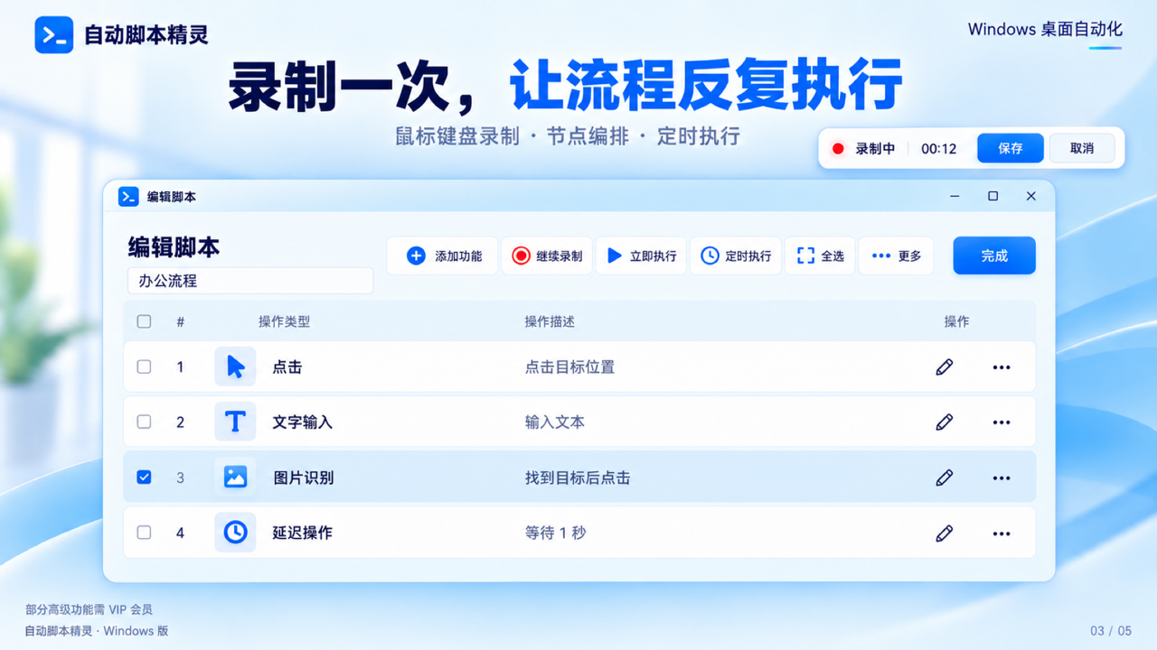
Task: Click 取消 in the recording bar
Action: pyautogui.click(x=1082, y=148)
